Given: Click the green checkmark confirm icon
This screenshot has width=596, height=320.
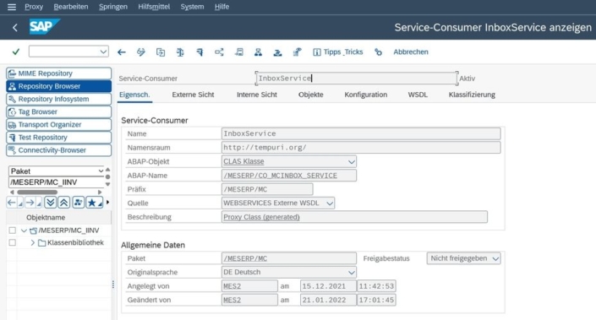Looking at the screenshot, I should [15, 52].
